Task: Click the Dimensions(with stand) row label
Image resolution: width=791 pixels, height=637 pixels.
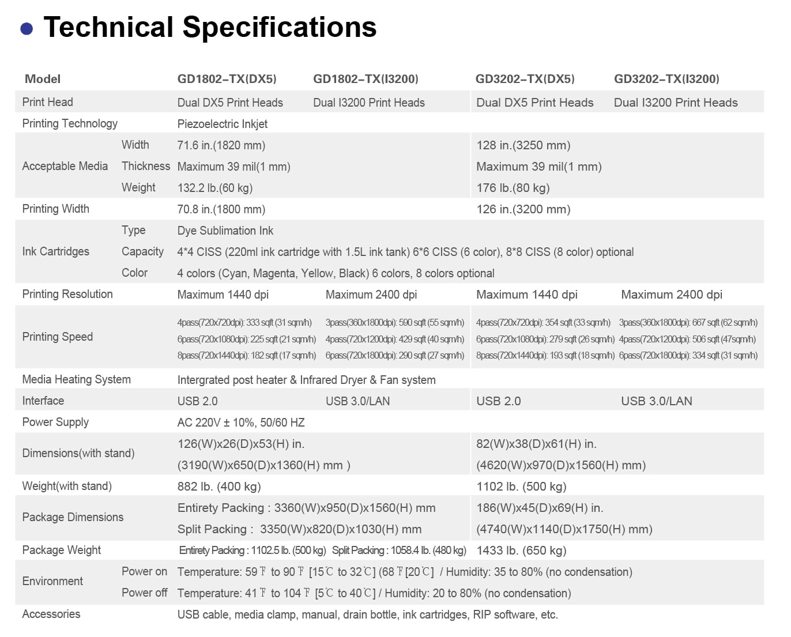Action: [x=78, y=453]
